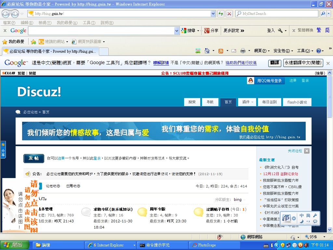This screenshot has height=250, width=333.
Task: Click the Google toolbar search icon
Action: pyautogui.click(x=183, y=31)
